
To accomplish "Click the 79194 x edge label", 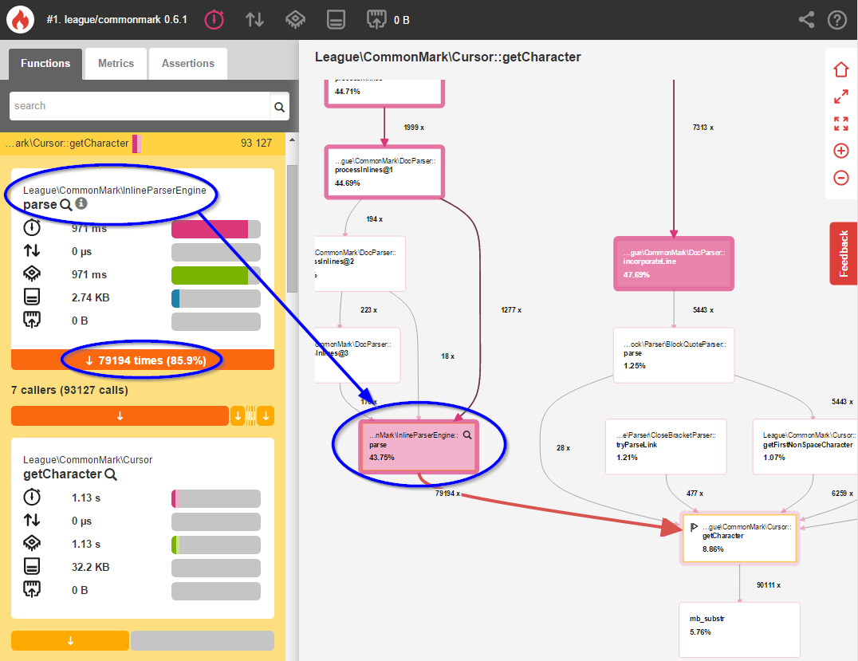I will (447, 494).
